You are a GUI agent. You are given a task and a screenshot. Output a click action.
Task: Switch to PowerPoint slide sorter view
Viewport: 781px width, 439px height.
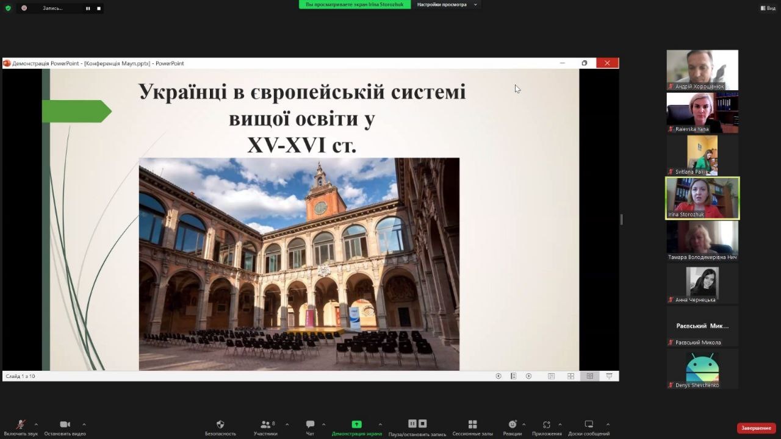570,376
